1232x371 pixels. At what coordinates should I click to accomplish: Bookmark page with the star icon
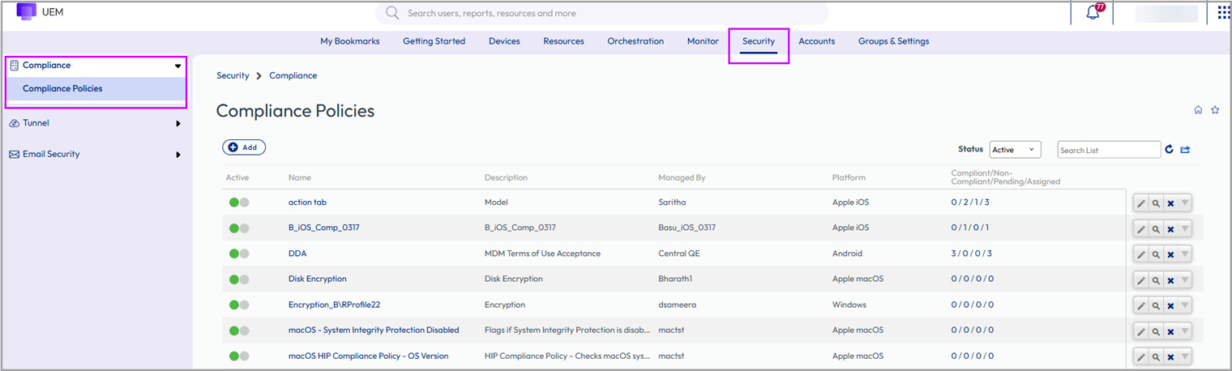(x=1215, y=110)
